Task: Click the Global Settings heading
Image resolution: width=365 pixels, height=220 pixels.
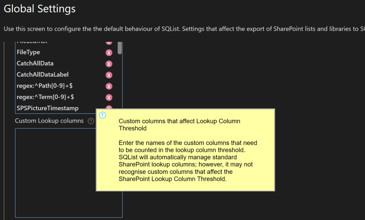Action: 40,9
